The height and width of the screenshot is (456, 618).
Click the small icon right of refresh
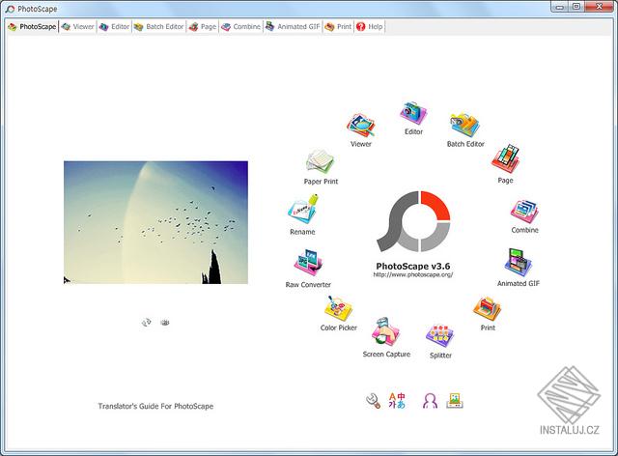click(x=165, y=323)
